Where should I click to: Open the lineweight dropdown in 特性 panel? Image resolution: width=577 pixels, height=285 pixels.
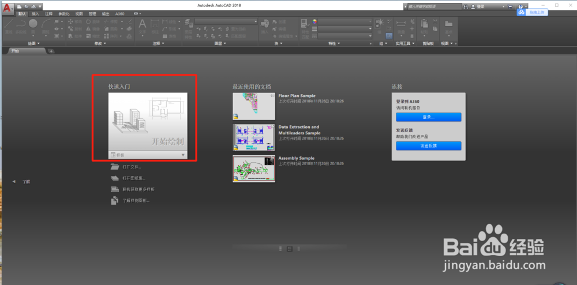(345, 29)
